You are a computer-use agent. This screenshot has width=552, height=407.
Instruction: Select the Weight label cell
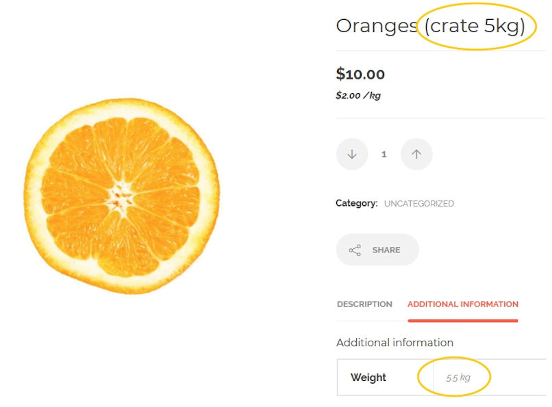pos(386,378)
